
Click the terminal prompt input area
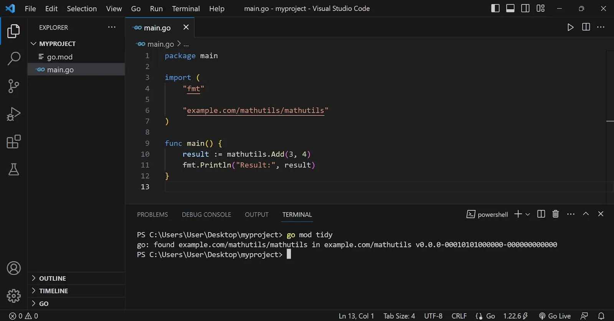tap(289, 254)
